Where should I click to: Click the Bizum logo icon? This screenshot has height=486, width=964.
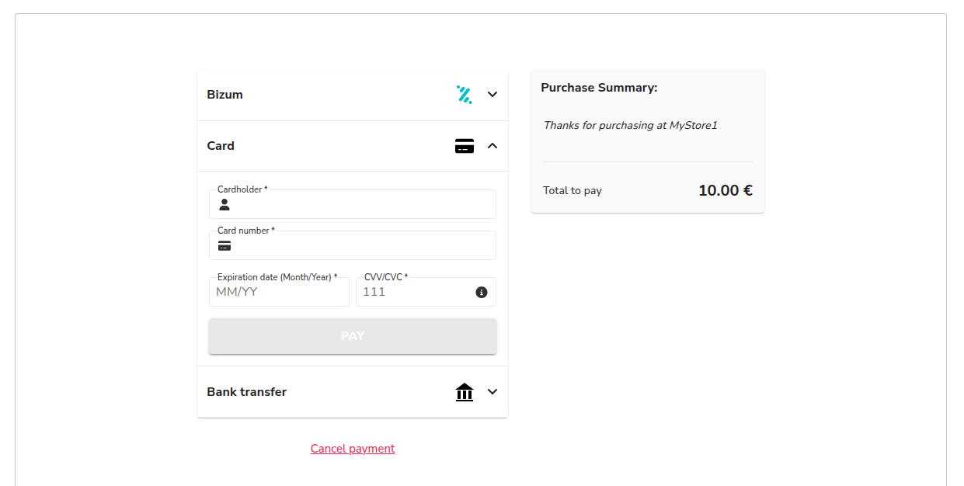[x=464, y=95]
